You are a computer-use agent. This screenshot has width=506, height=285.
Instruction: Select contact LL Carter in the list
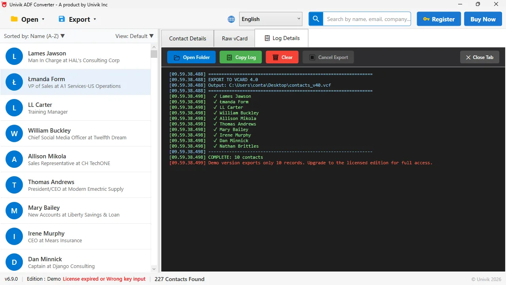[75, 108]
